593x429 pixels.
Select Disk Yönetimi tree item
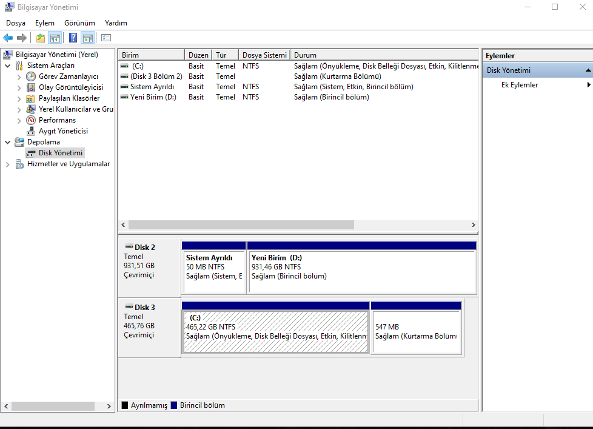click(61, 153)
